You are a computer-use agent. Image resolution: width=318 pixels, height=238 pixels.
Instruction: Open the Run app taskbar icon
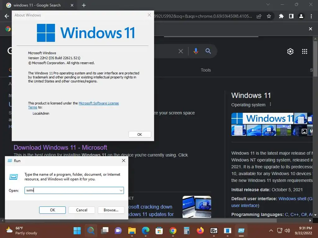[241, 231]
